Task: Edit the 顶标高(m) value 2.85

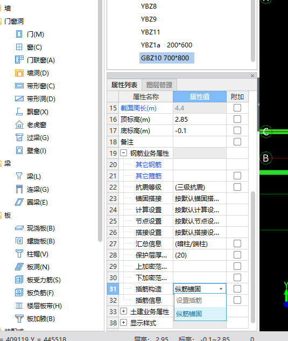Action: click(200, 119)
